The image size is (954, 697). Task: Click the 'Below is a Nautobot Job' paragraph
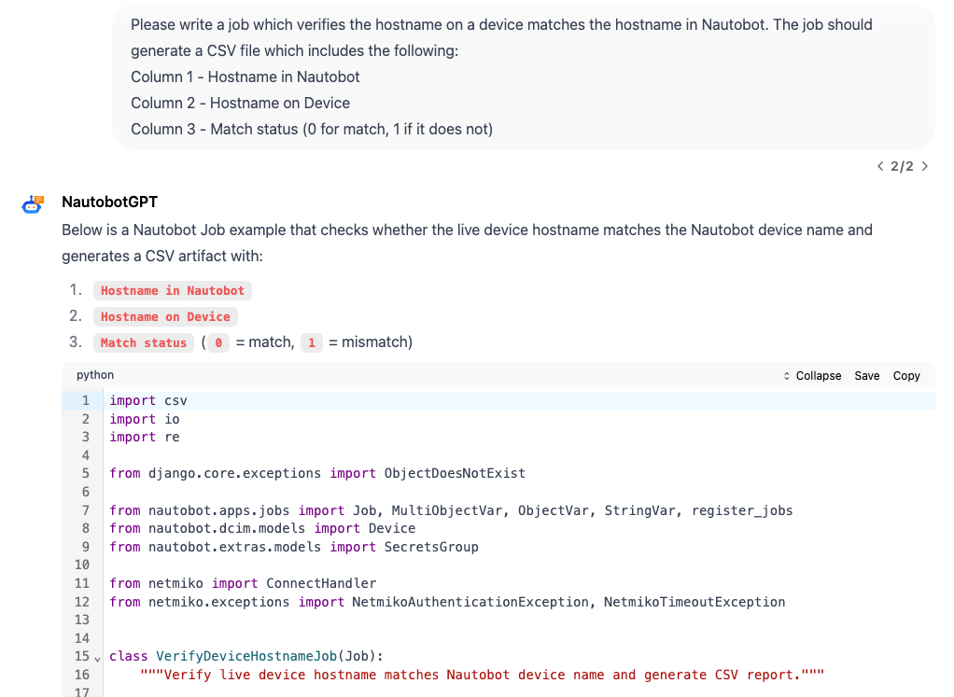[467, 244]
